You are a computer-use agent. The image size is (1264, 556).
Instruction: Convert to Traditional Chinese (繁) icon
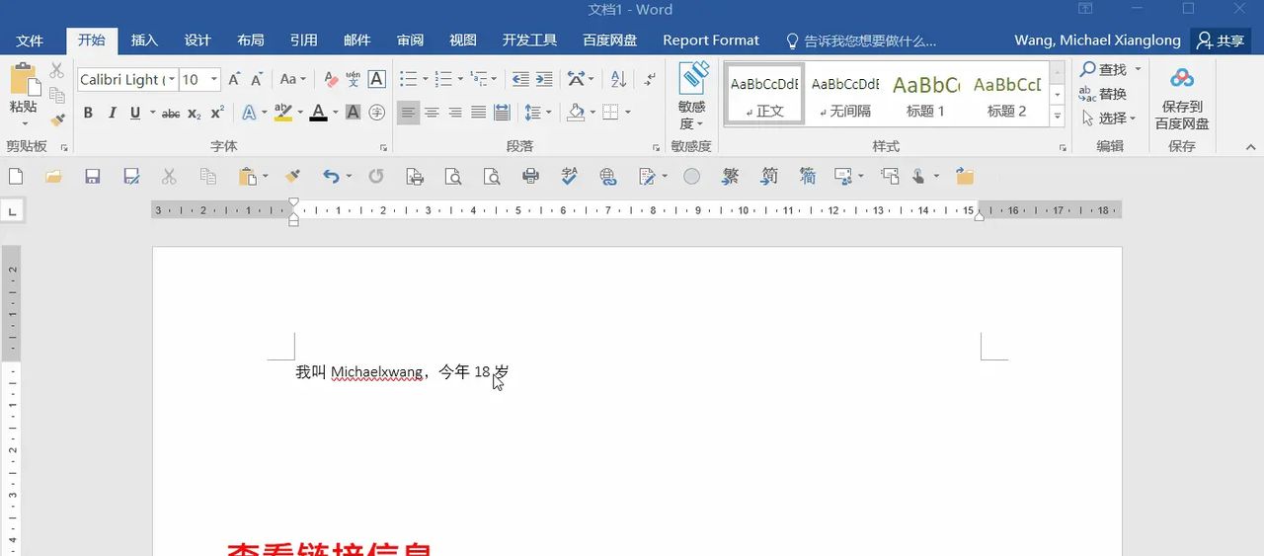(731, 177)
